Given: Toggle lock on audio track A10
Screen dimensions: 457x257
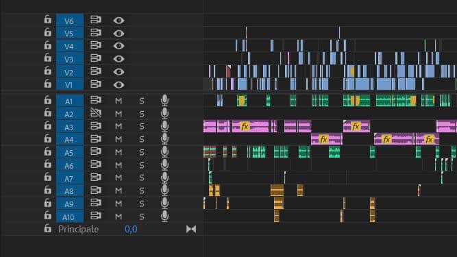Looking at the screenshot, I should point(47,216).
